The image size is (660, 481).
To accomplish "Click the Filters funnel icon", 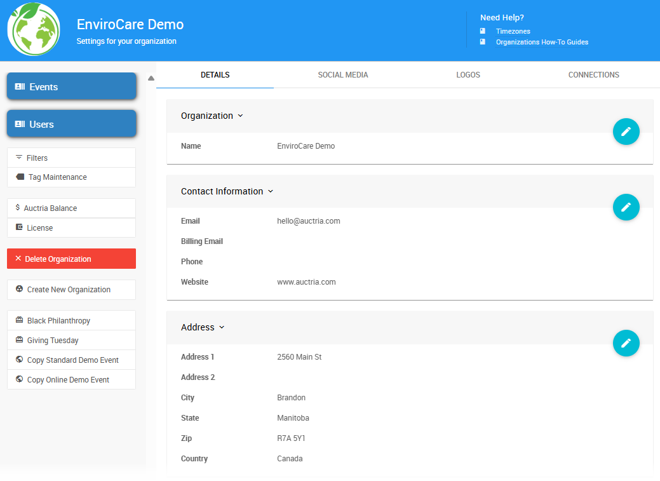I will point(20,157).
